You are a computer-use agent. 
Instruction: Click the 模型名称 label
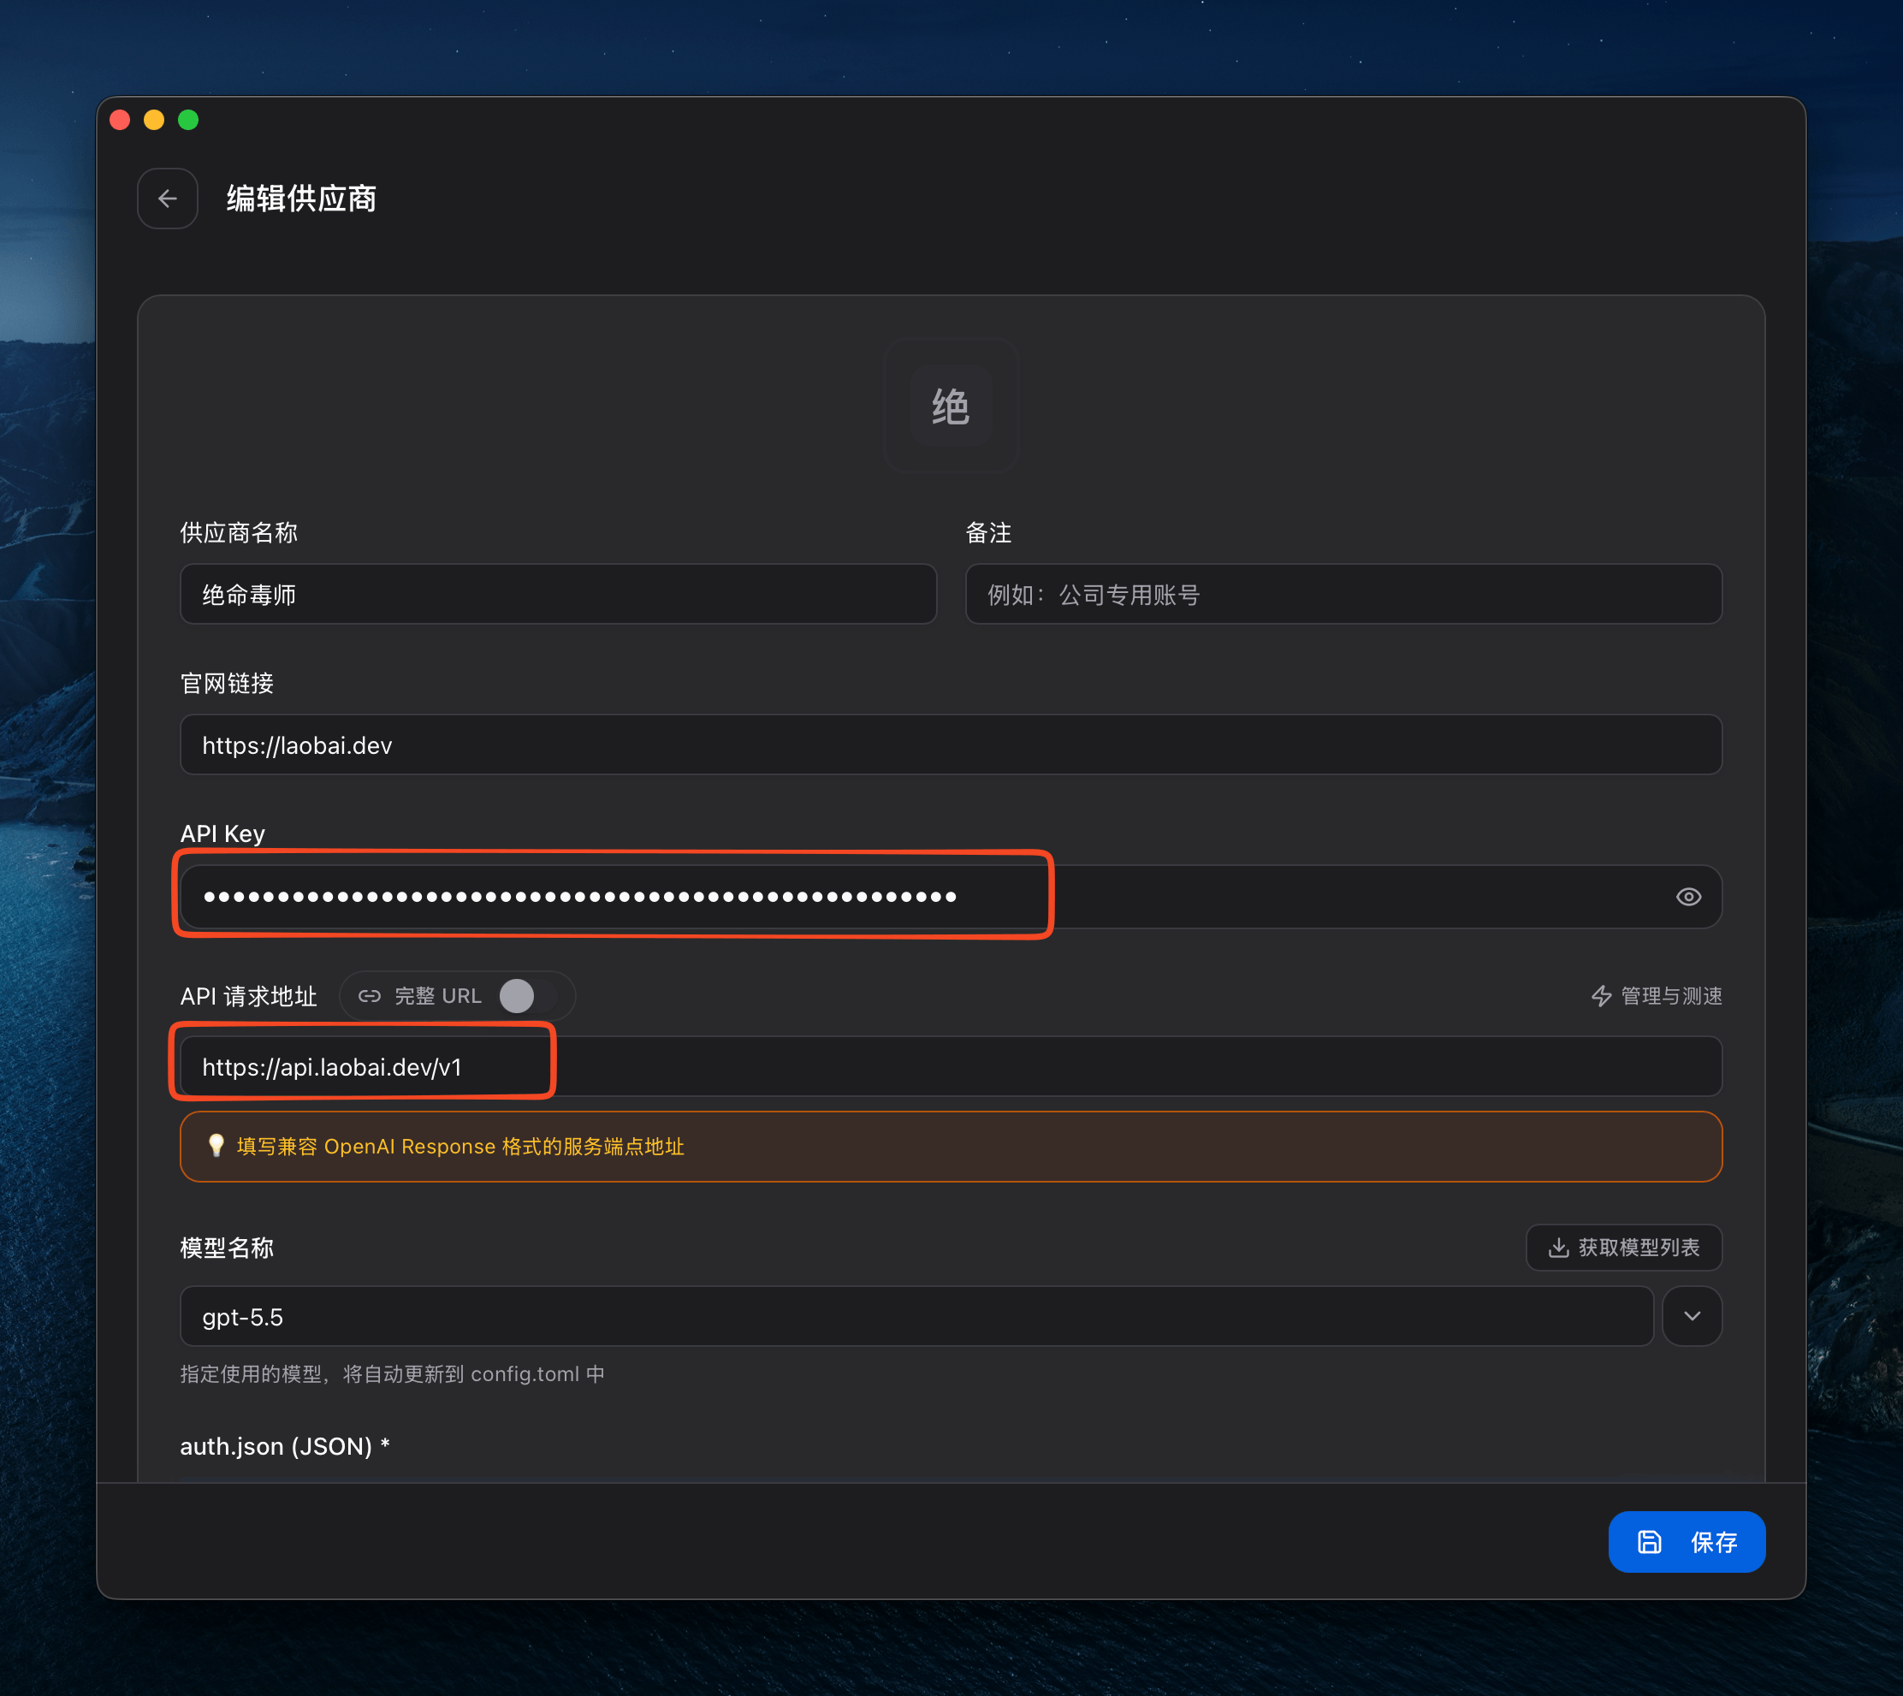click(x=227, y=1248)
